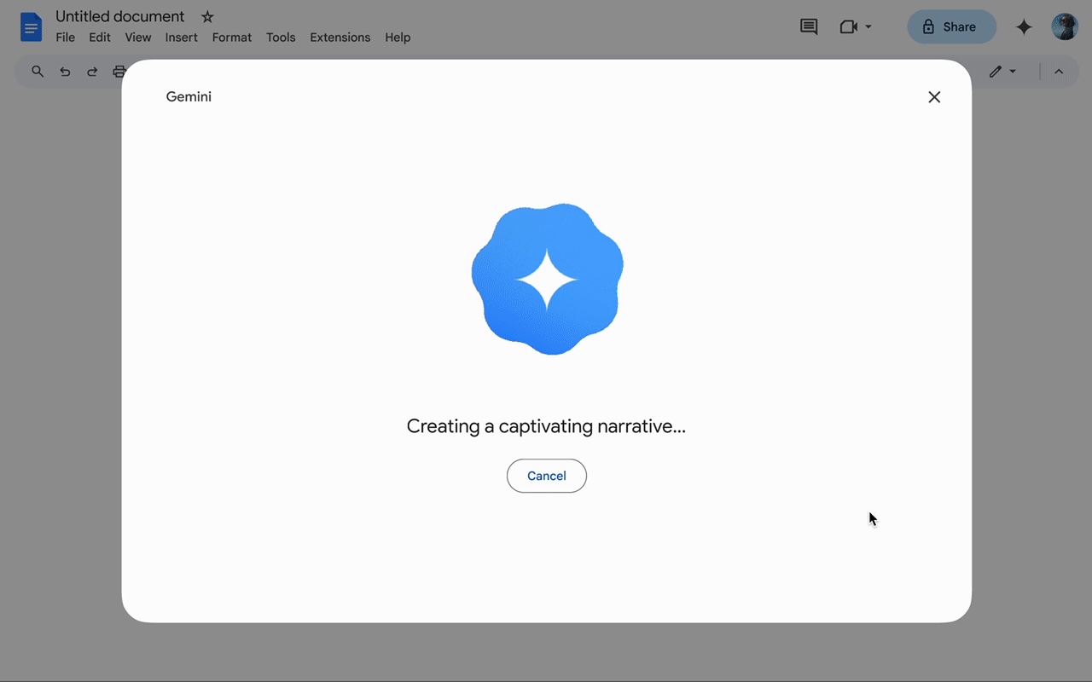Expand the video call dropdown arrow
This screenshot has width=1092, height=682.
[868, 27]
